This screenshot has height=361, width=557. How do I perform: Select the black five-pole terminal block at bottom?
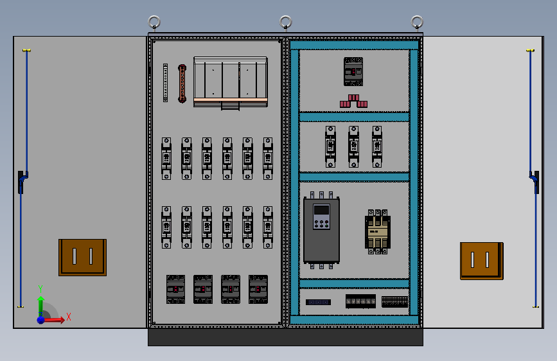[x=360, y=301]
